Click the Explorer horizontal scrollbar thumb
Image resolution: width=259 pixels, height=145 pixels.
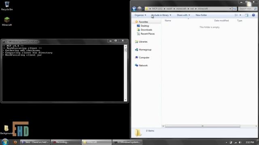point(202,126)
